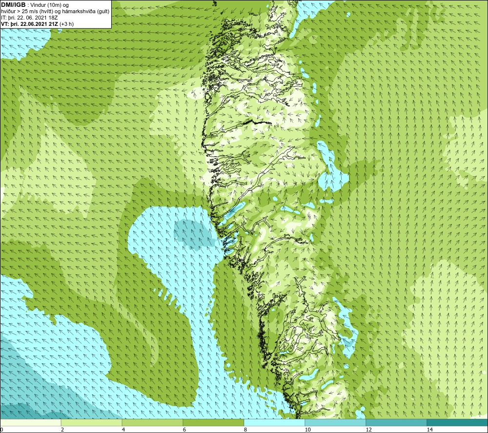Viewport: 488px width, 433px height.
Task: Click the 'VT: þri. 22.06.2021 21Z (+3 h)' line
Action: 38,24
